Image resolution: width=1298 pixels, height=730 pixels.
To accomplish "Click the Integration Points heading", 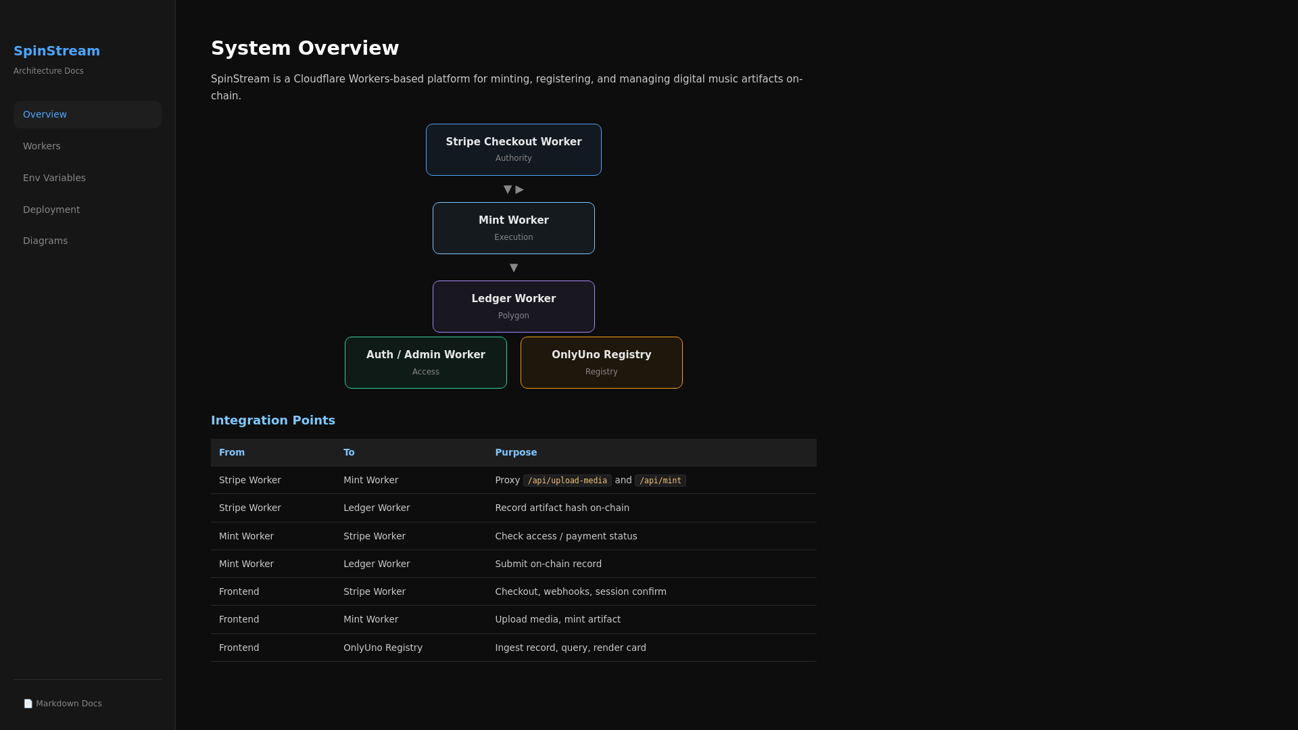I will 273,420.
